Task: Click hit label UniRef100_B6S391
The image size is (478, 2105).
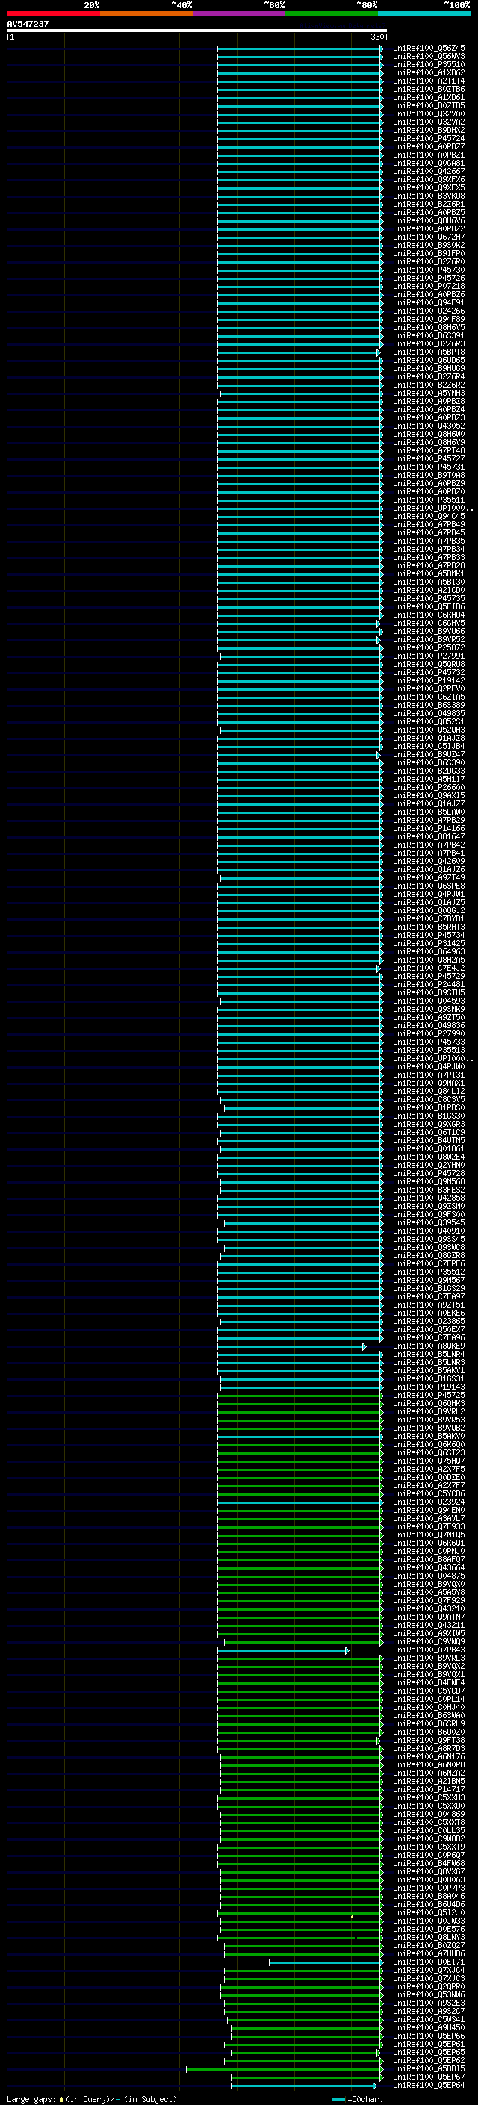Action: click(428, 336)
